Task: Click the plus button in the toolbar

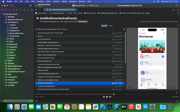Action: coord(171,5)
